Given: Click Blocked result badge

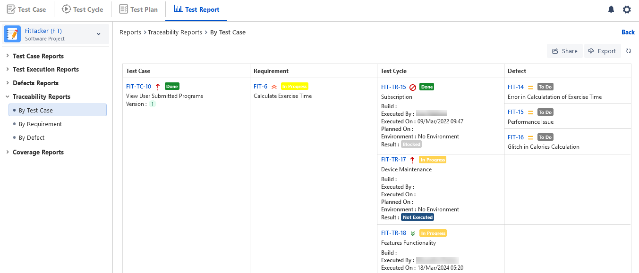Looking at the screenshot, I should (x=411, y=145).
